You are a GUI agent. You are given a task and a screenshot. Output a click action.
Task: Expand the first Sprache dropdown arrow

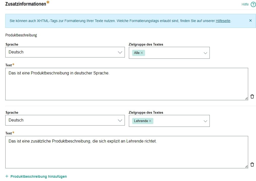click(120, 52)
